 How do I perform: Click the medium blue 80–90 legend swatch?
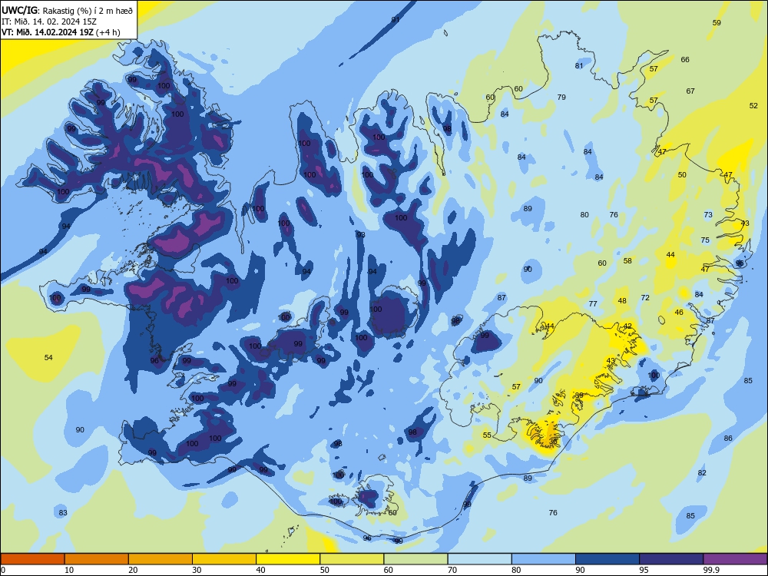[x=544, y=559]
